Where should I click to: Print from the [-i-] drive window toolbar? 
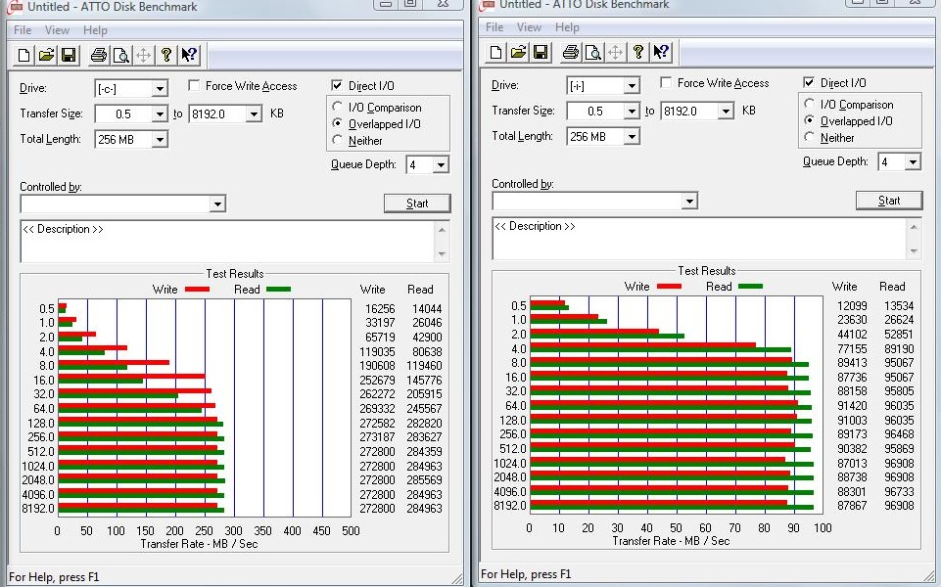point(570,52)
